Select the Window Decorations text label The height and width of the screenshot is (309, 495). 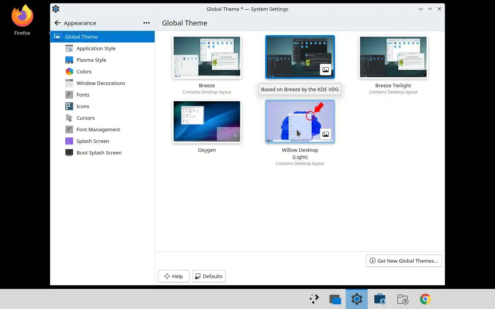tap(101, 83)
